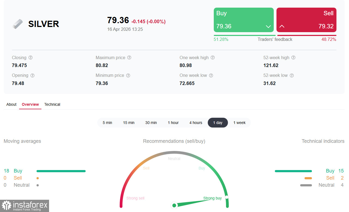
Task: Select the 5 min timeframe
Action: pyautogui.click(x=107, y=123)
